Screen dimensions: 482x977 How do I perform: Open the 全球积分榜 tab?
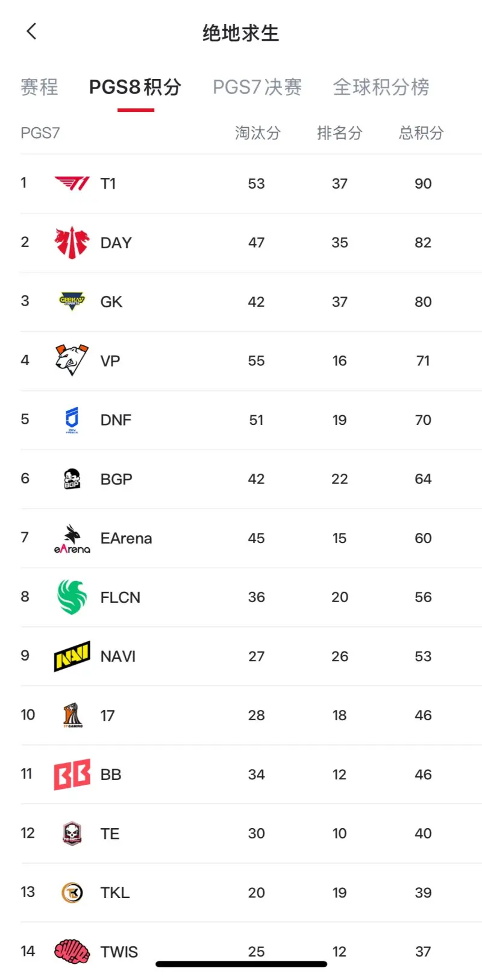pos(381,87)
